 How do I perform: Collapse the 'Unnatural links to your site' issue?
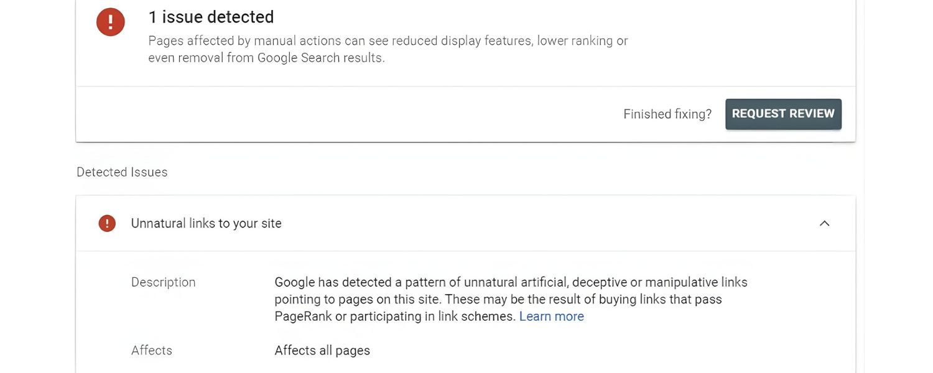click(824, 223)
